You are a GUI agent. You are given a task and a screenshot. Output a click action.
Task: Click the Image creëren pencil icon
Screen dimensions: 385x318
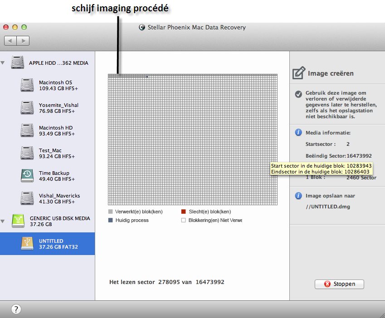pyautogui.click(x=299, y=73)
